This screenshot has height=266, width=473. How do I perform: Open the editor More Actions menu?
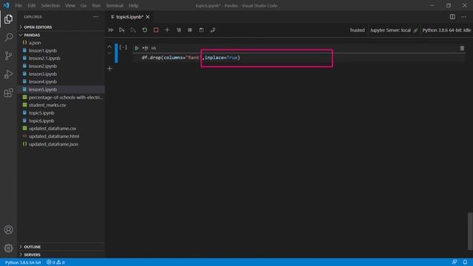(463, 17)
